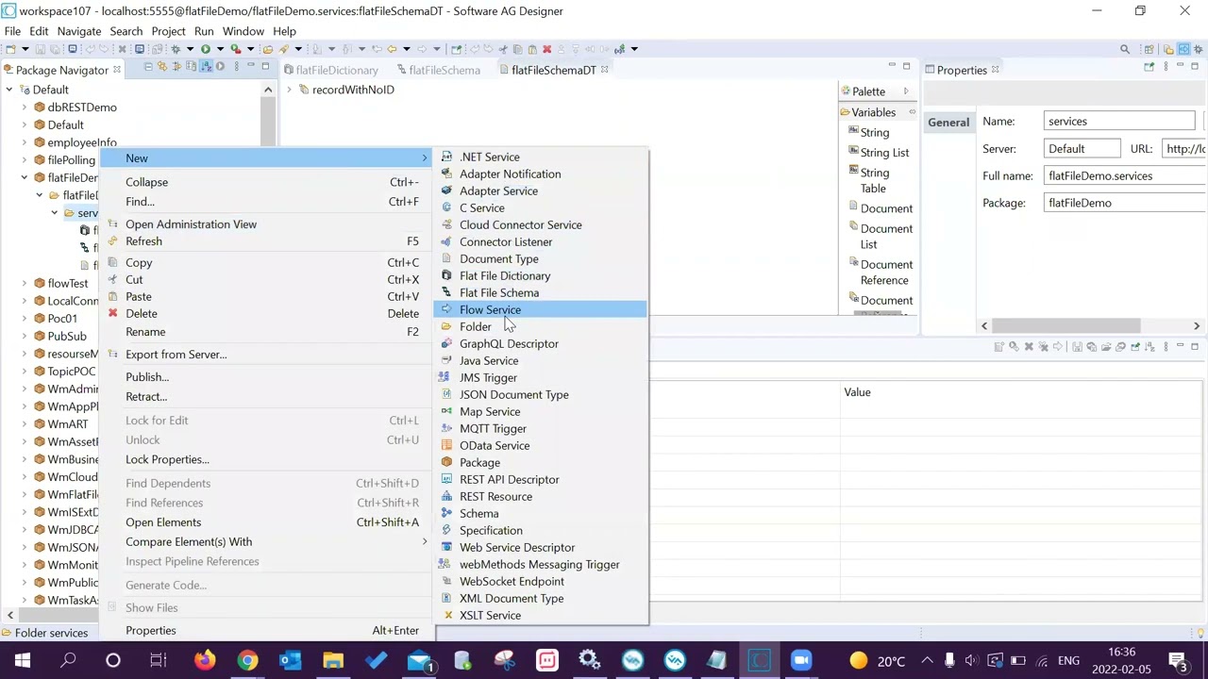Open the Navigate menu in the menu bar

point(78,31)
